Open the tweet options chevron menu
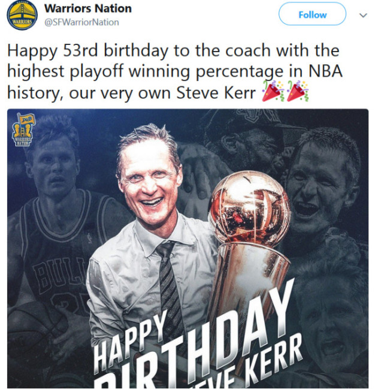 pyautogui.click(x=362, y=15)
